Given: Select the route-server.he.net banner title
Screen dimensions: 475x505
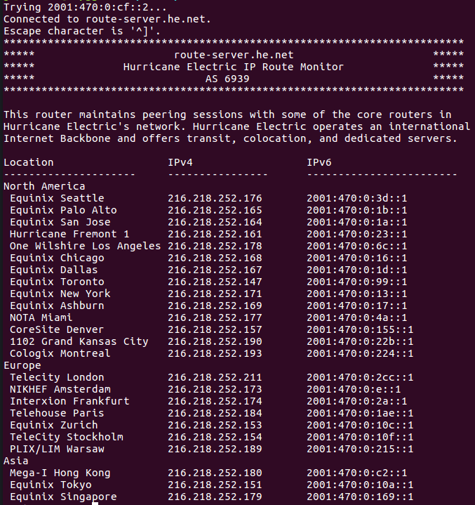Looking at the screenshot, I should click(x=234, y=55).
